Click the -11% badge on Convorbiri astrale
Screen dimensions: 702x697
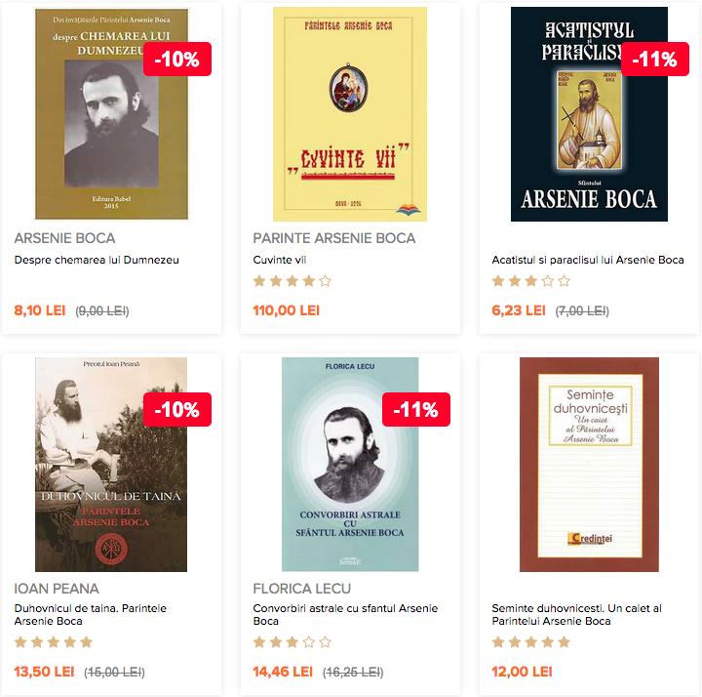[416, 410]
